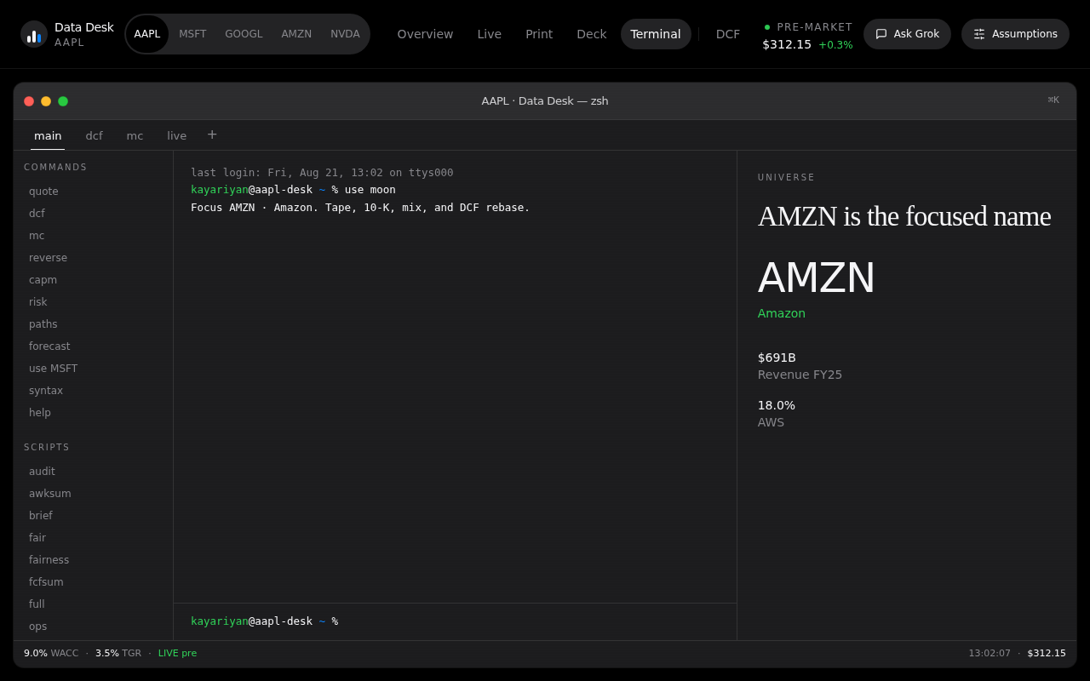Click the +0.3% price change in header
This screenshot has height=681, width=1090.
[835, 45]
